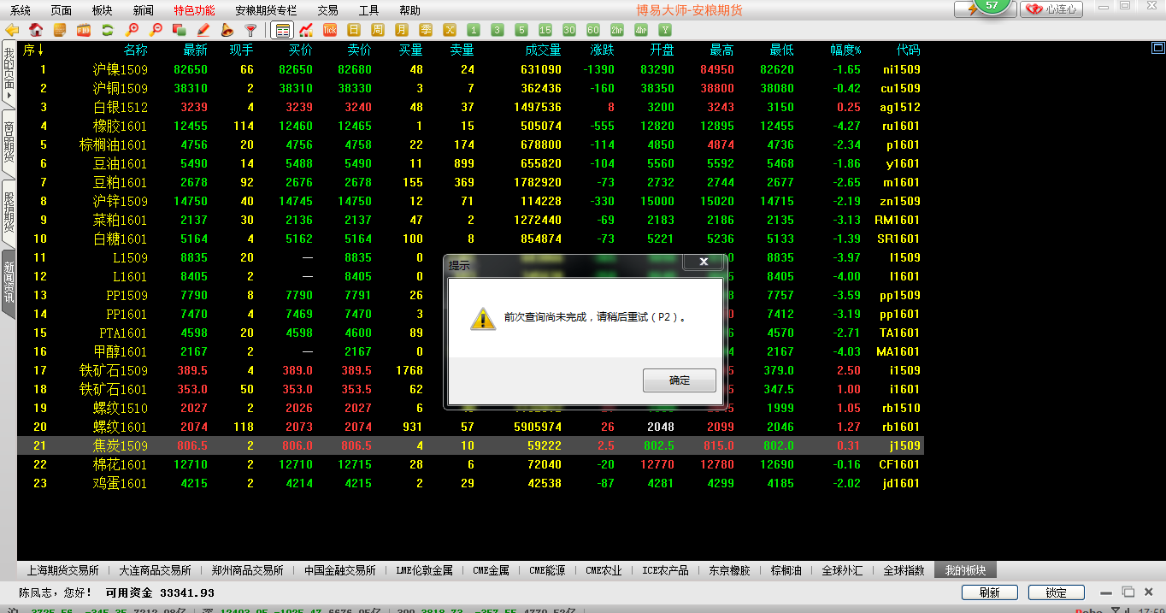The image size is (1166, 613).
Task: Sort by the 序 column header
Action: coord(32,50)
